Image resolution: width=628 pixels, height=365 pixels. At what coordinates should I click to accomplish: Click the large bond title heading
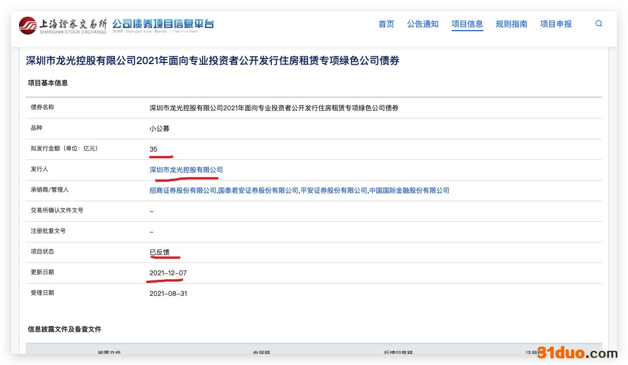click(x=213, y=61)
